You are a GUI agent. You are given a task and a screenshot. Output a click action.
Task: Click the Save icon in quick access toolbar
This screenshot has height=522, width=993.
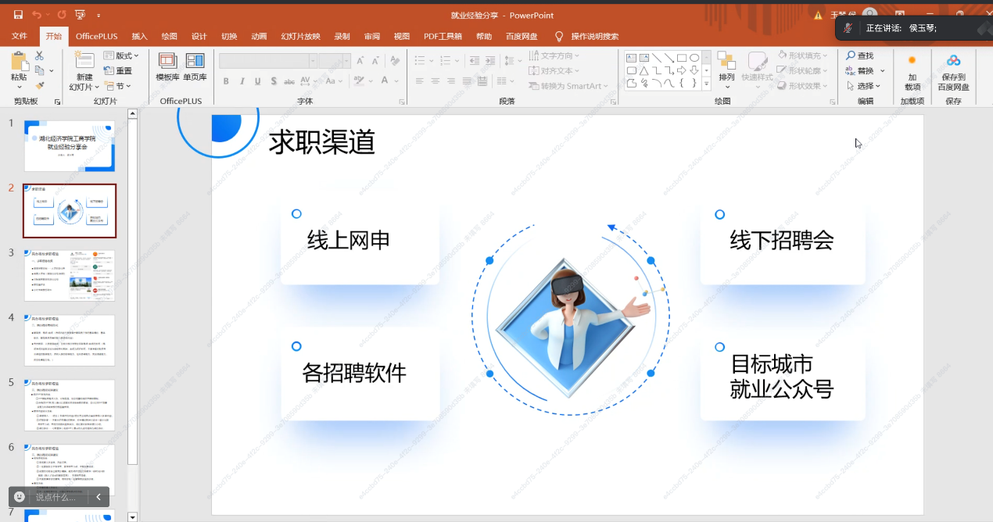18,15
